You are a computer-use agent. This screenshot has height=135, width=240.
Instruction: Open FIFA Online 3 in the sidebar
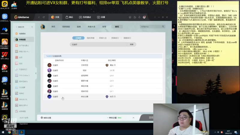[x=24, y=75]
